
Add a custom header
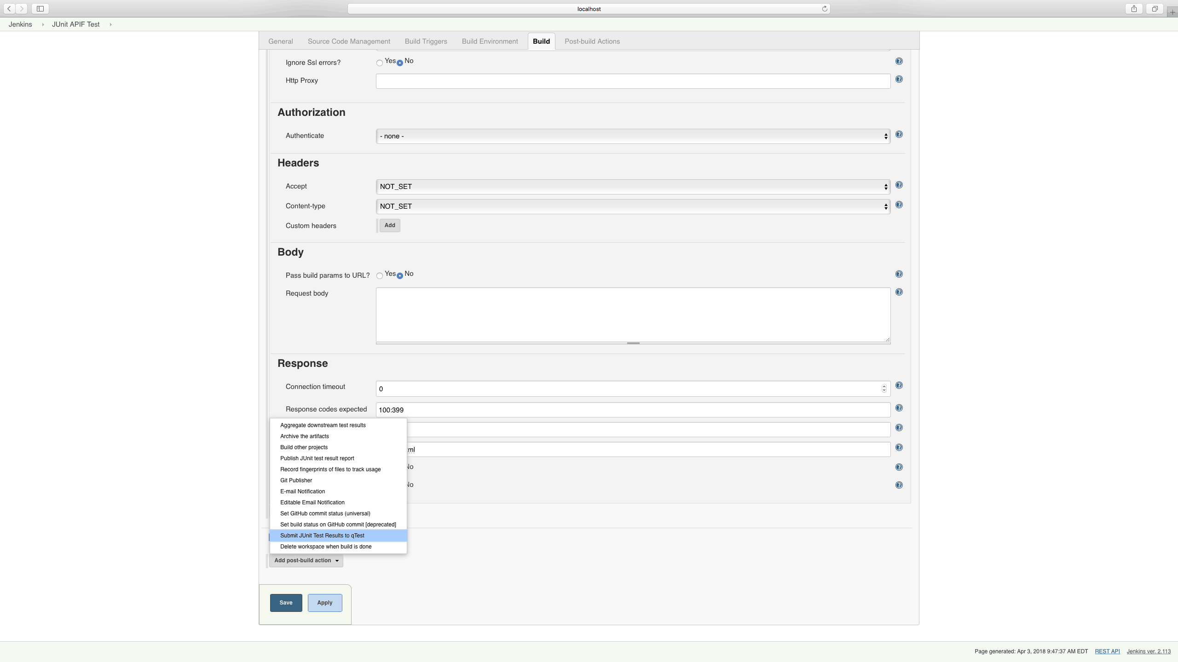tap(390, 225)
